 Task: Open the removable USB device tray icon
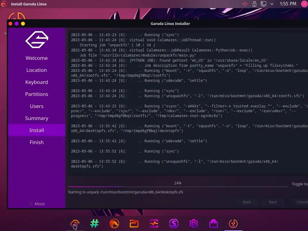pos(254,4)
